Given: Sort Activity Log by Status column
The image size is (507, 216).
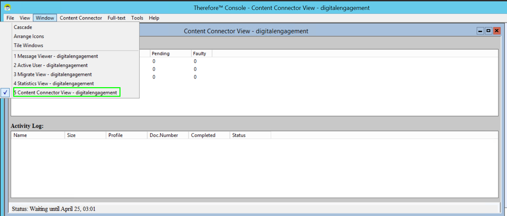Looking at the screenshot, I should pyautogui.click(x=251, y=135).
